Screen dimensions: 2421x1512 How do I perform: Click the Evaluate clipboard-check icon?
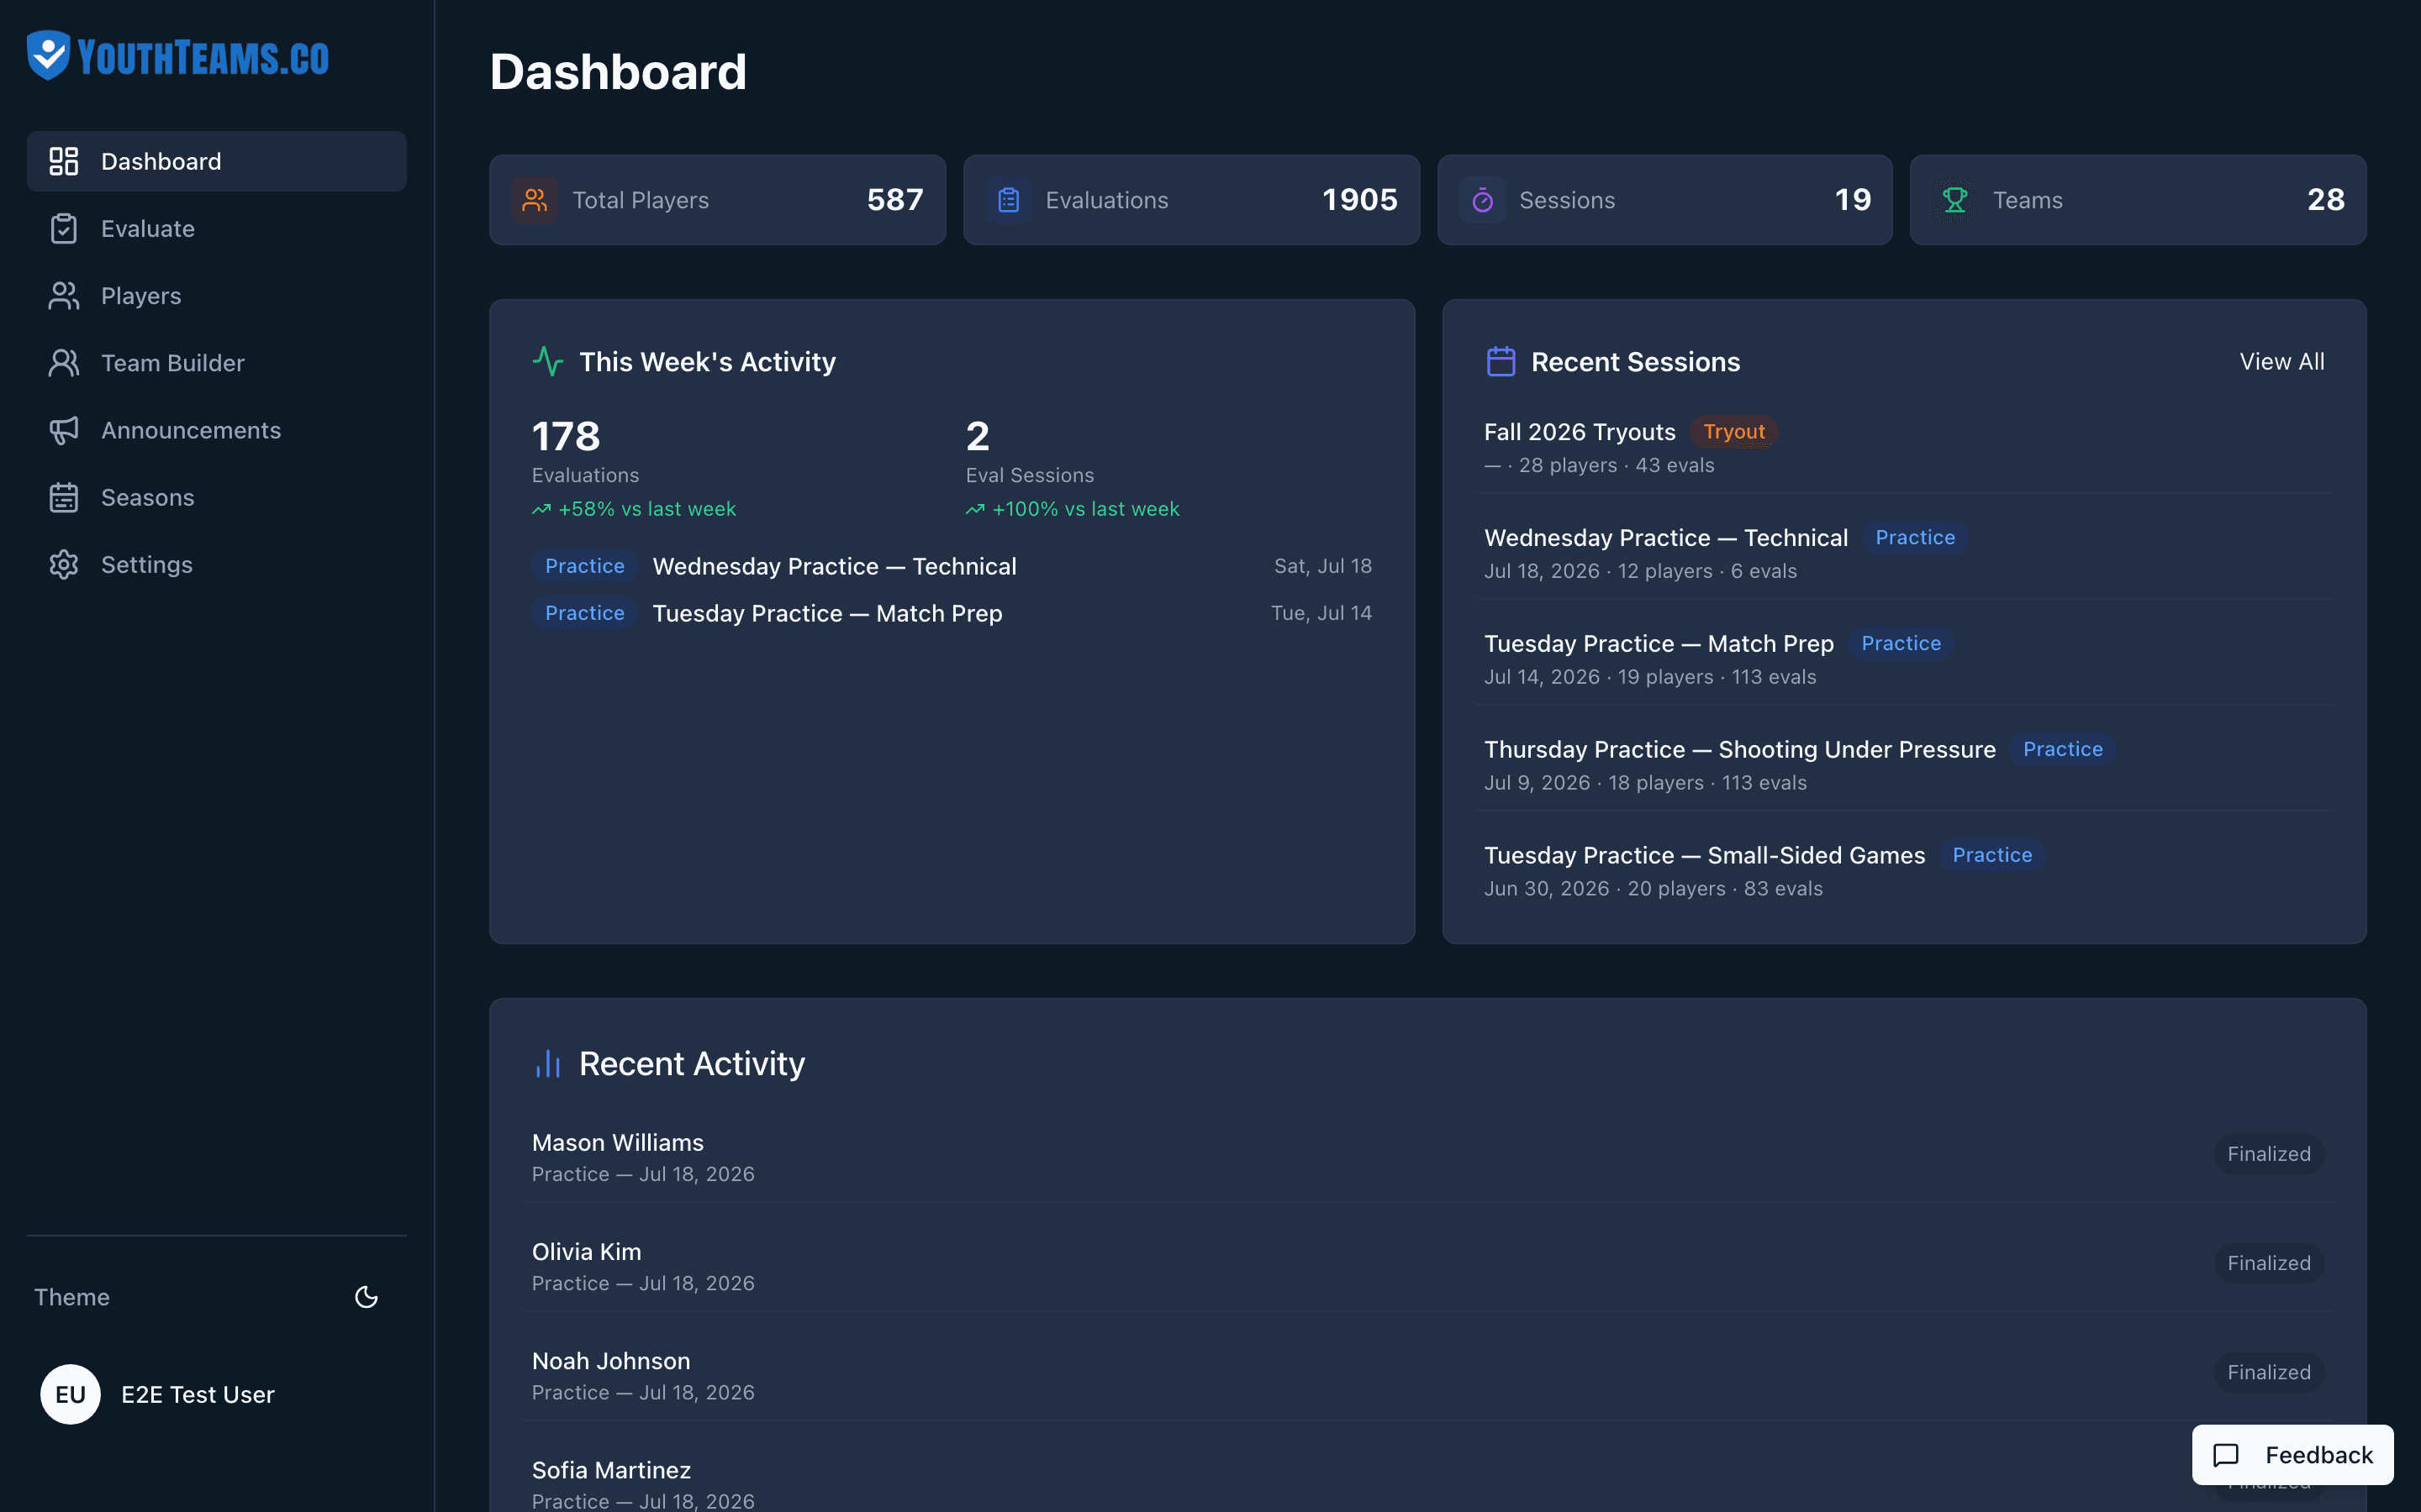[64, 228]
